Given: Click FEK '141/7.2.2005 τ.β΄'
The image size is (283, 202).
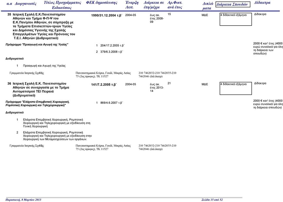Looking at the screenshot, I should [x=104, y=84].
